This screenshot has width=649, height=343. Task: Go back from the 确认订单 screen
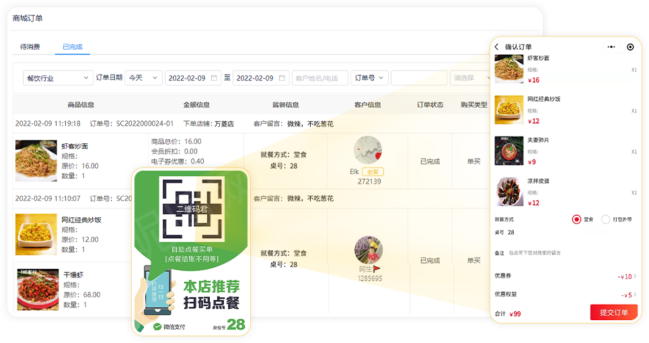click(497, 47)
